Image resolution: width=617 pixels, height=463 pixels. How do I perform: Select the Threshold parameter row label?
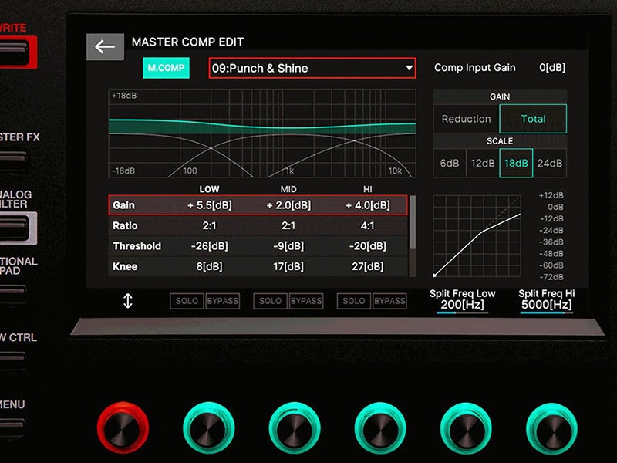pos(137,246)
